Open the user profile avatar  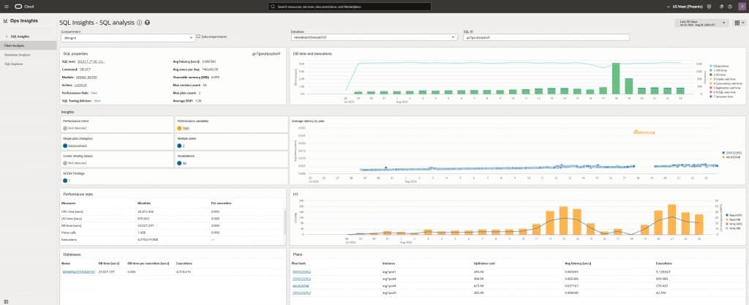click(x=742, y=7)
